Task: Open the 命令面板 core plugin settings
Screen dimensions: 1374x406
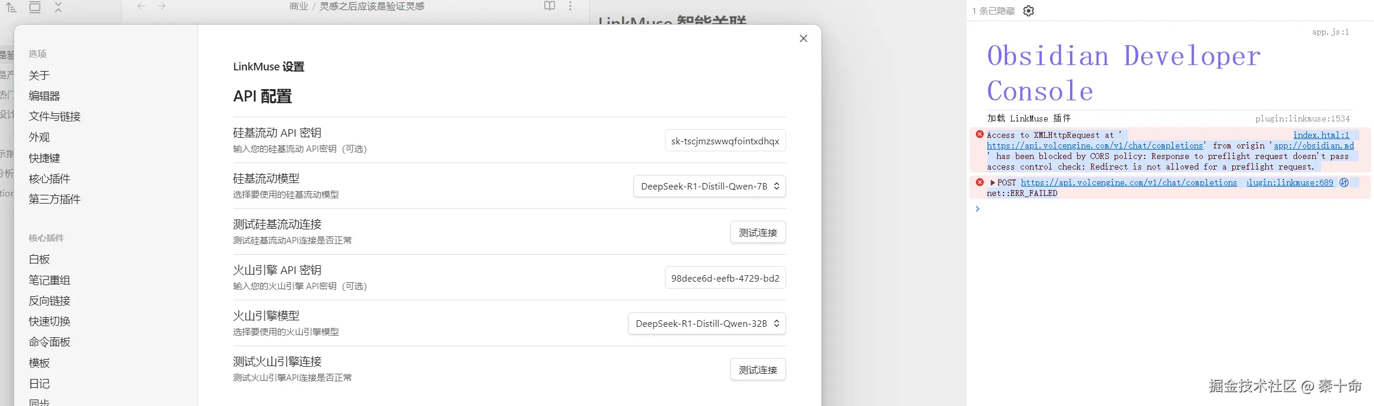Action: [x=49, y=341]
